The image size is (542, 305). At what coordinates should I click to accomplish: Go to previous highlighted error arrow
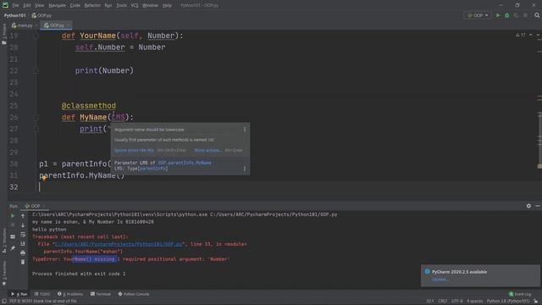[x=531, y=35]
